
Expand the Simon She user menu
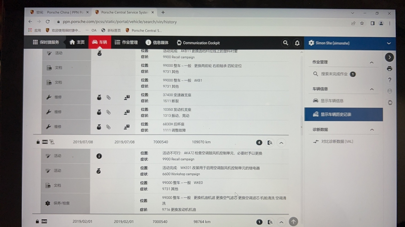pos(389,43)
